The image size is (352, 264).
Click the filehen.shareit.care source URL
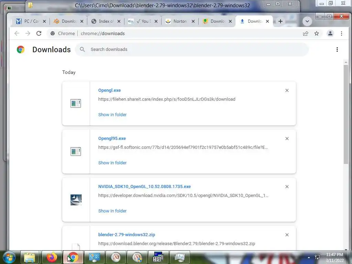(x=167, y=99)
